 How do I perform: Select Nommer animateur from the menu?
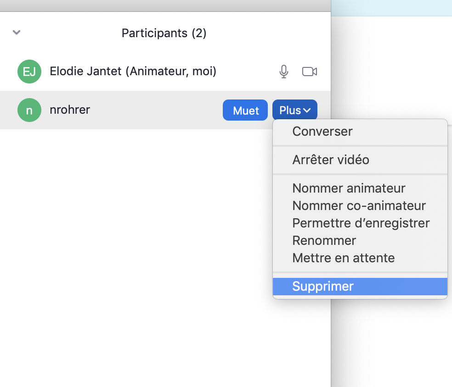[x=349, y=188]
